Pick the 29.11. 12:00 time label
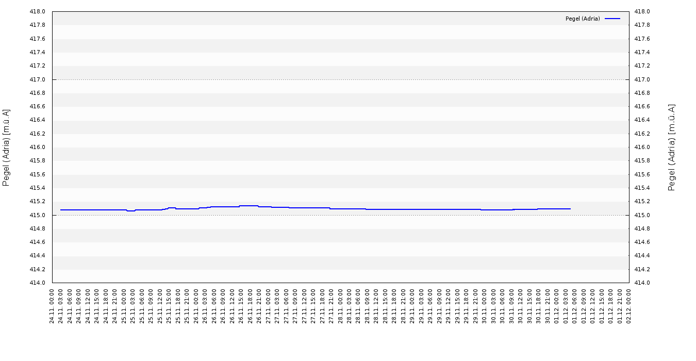Viewport: 696px width, 361px height. 449,306
